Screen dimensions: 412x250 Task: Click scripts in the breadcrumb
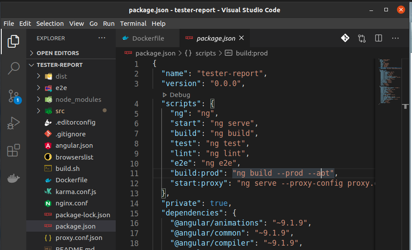(206, 53)
